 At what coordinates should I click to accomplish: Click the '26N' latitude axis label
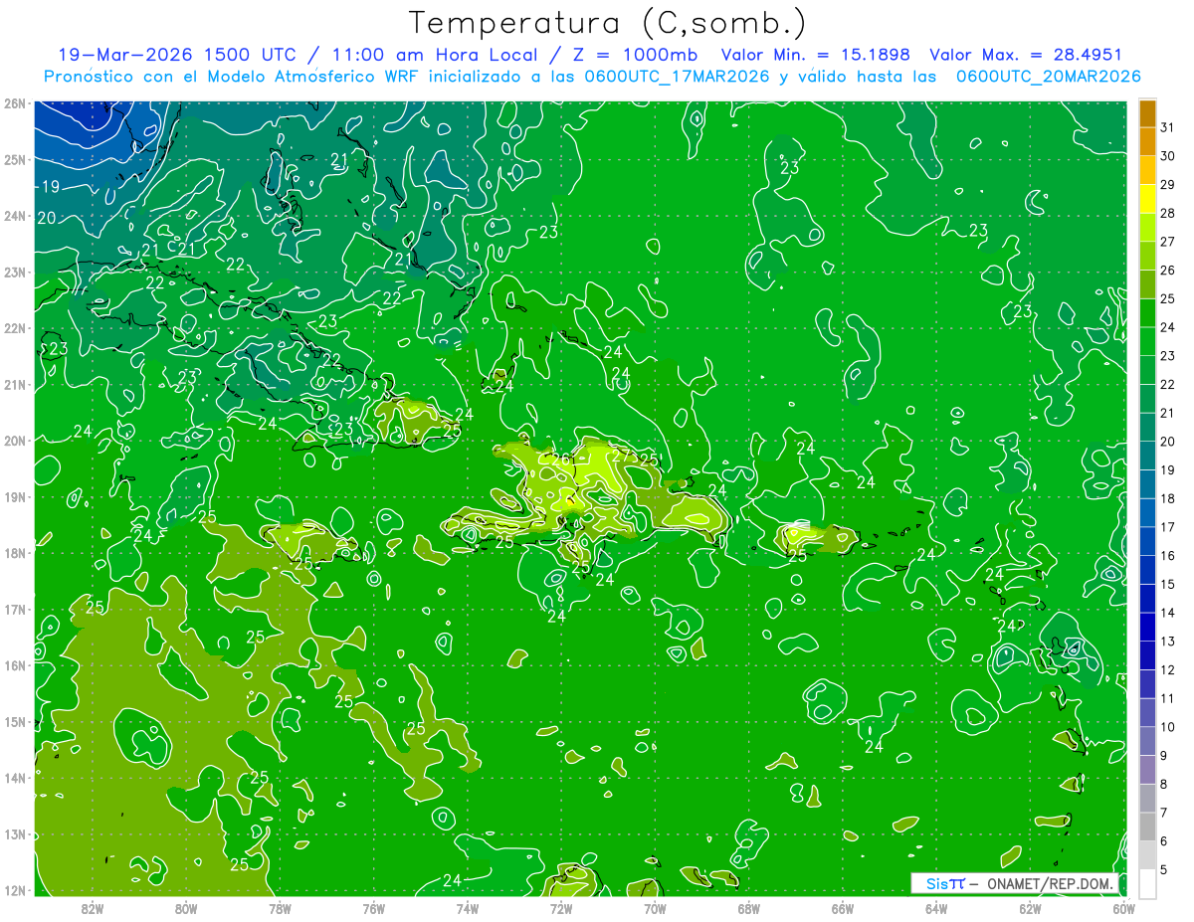coord(14,102)
